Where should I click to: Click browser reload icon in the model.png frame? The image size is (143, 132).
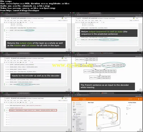[x=75, y=55]
